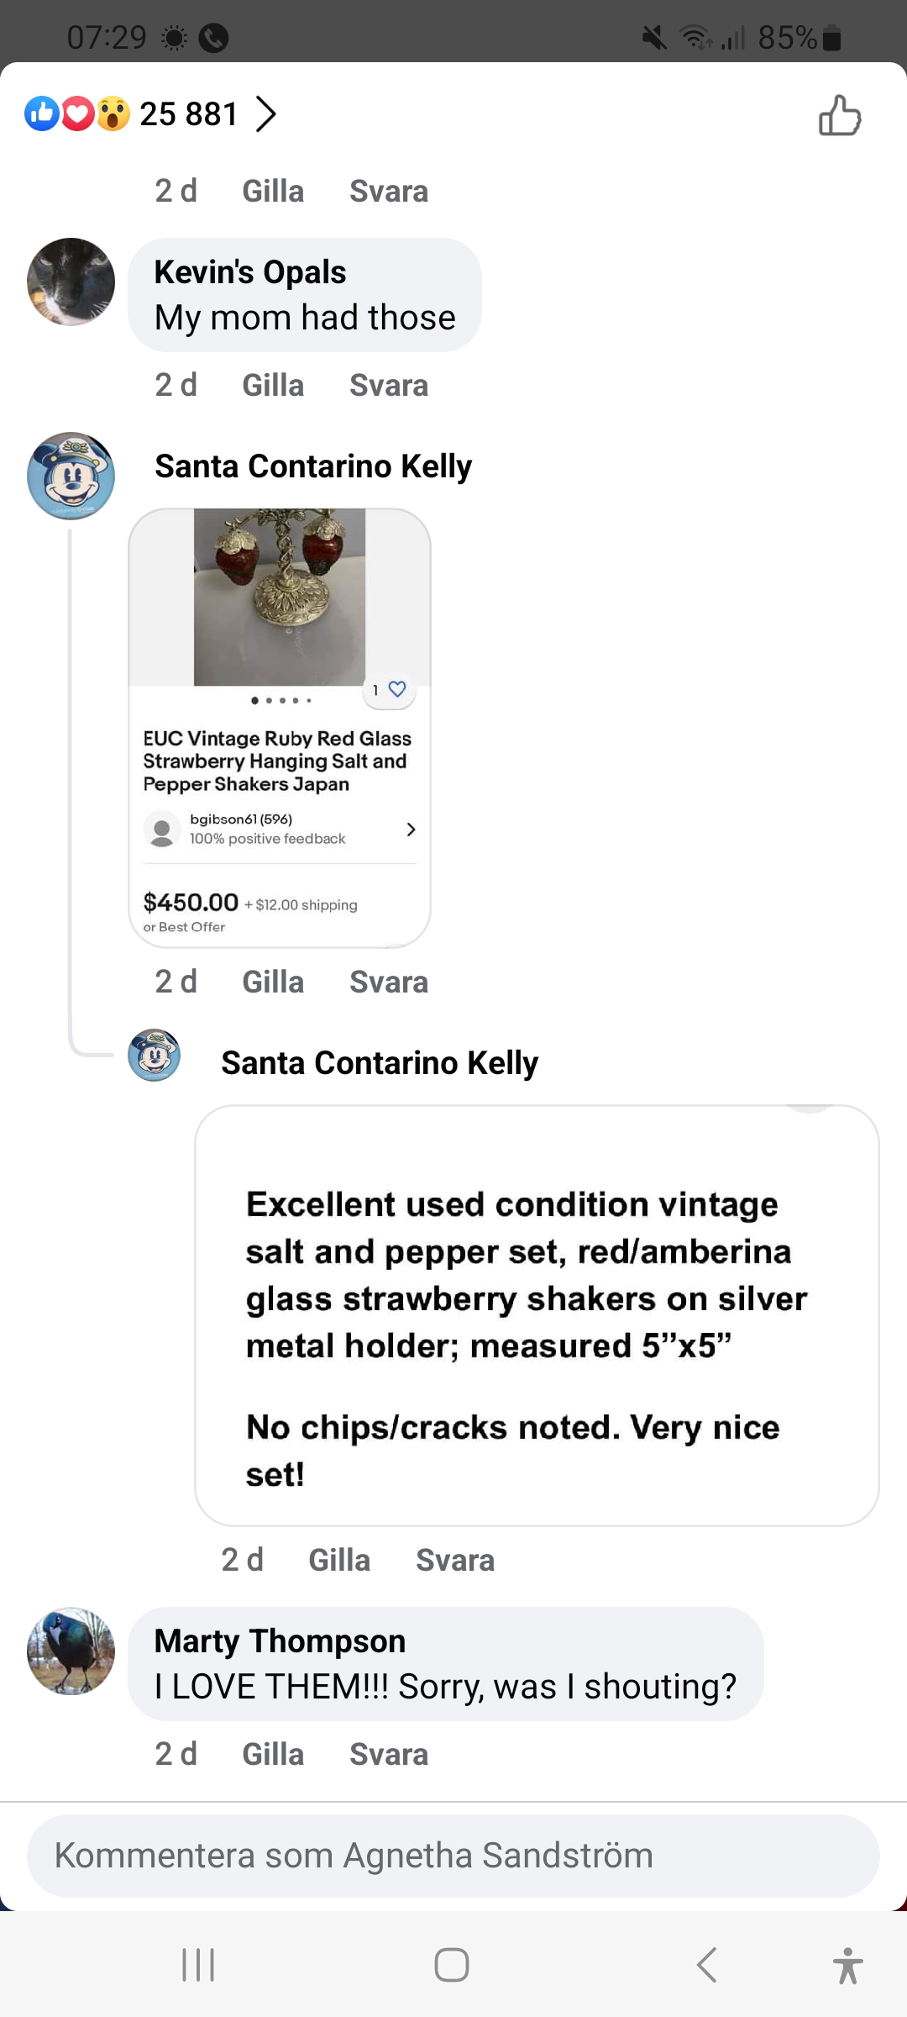The height and width of the screenshot is (2017, 907).
Task: Tap the thumbs-up like icon at top right
Action: pyautogui.click(x=840, y=115)
